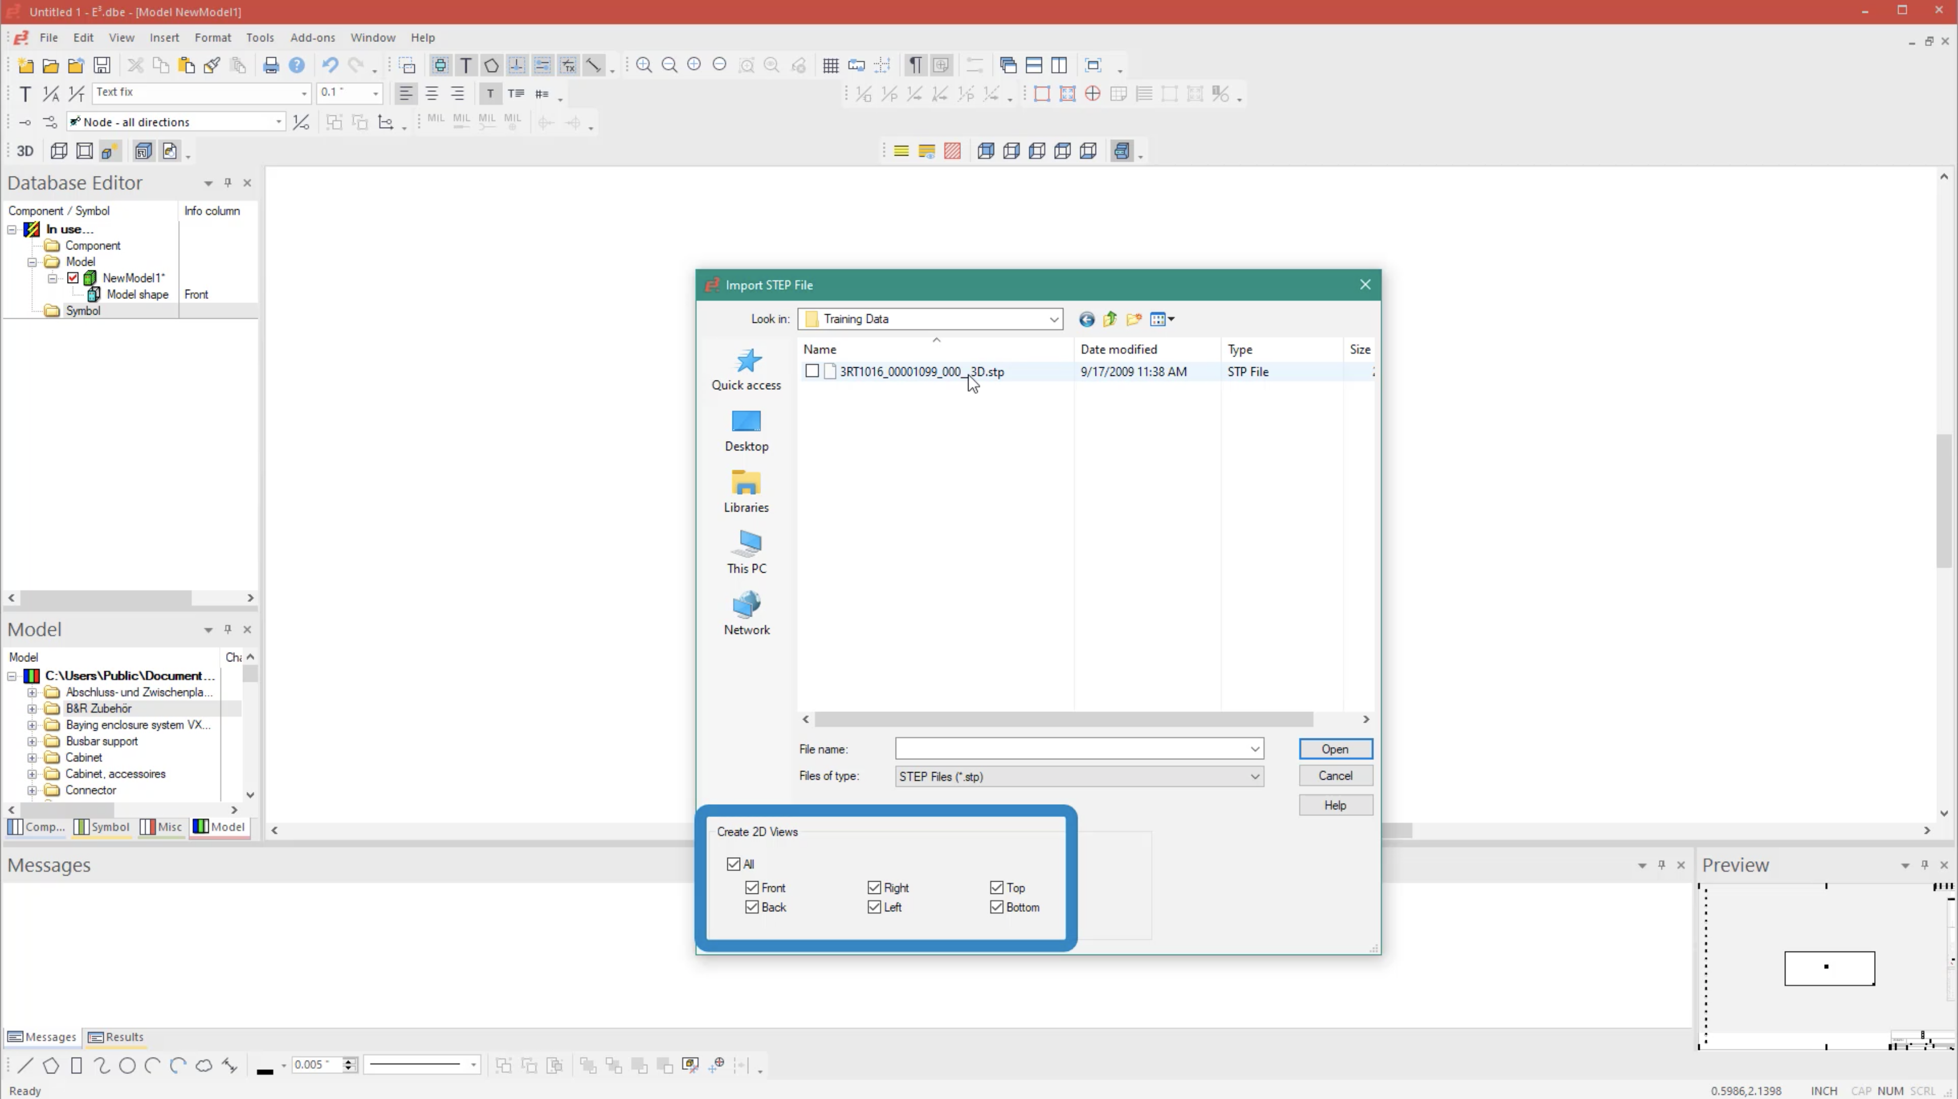Click the Save icon in toolbar

[102, 65]
